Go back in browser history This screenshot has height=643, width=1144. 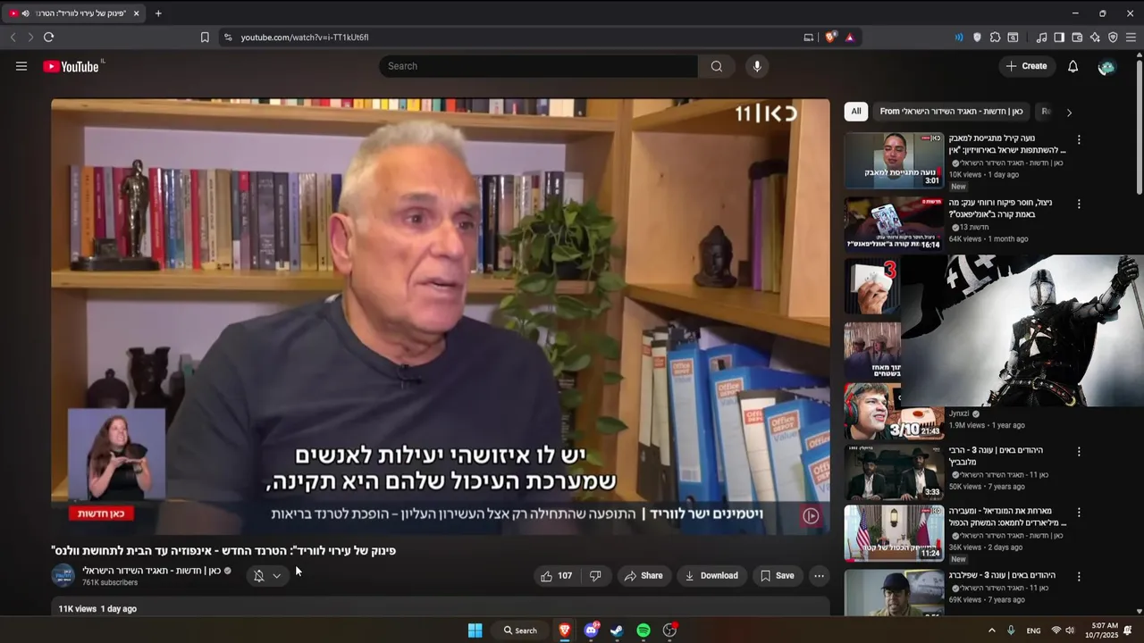13,38
